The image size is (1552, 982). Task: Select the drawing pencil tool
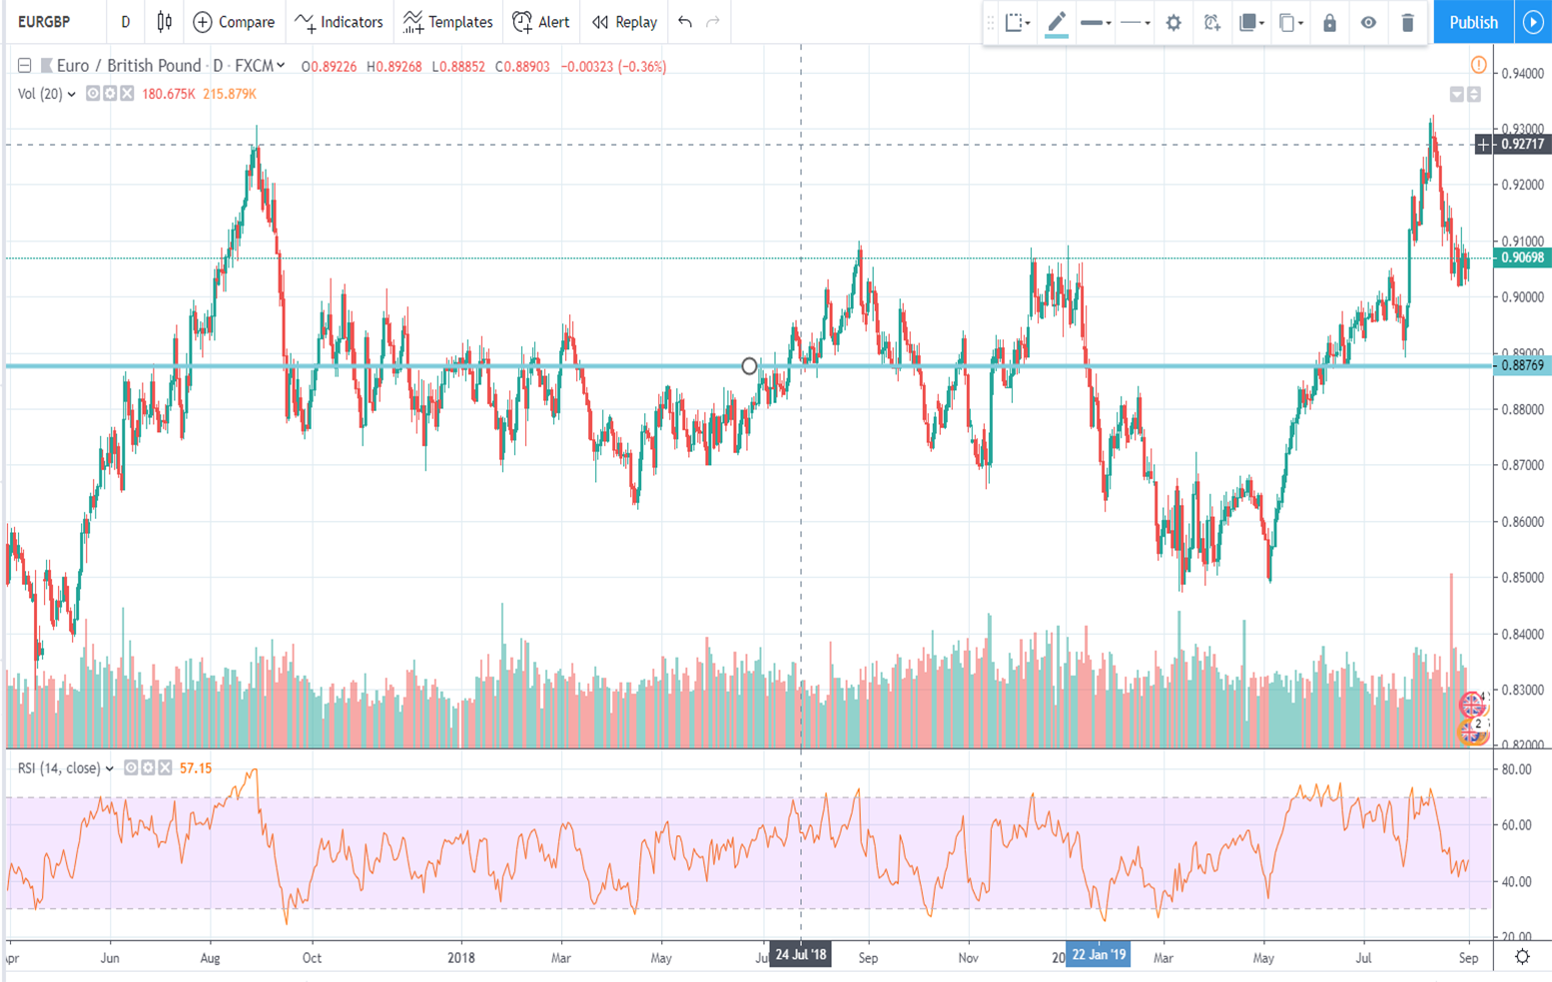1057,22
